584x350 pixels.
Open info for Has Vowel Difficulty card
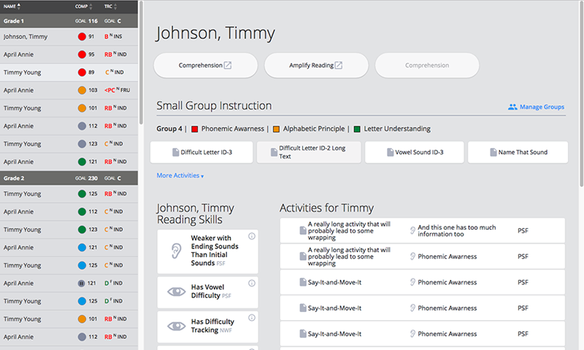point(252,284)
